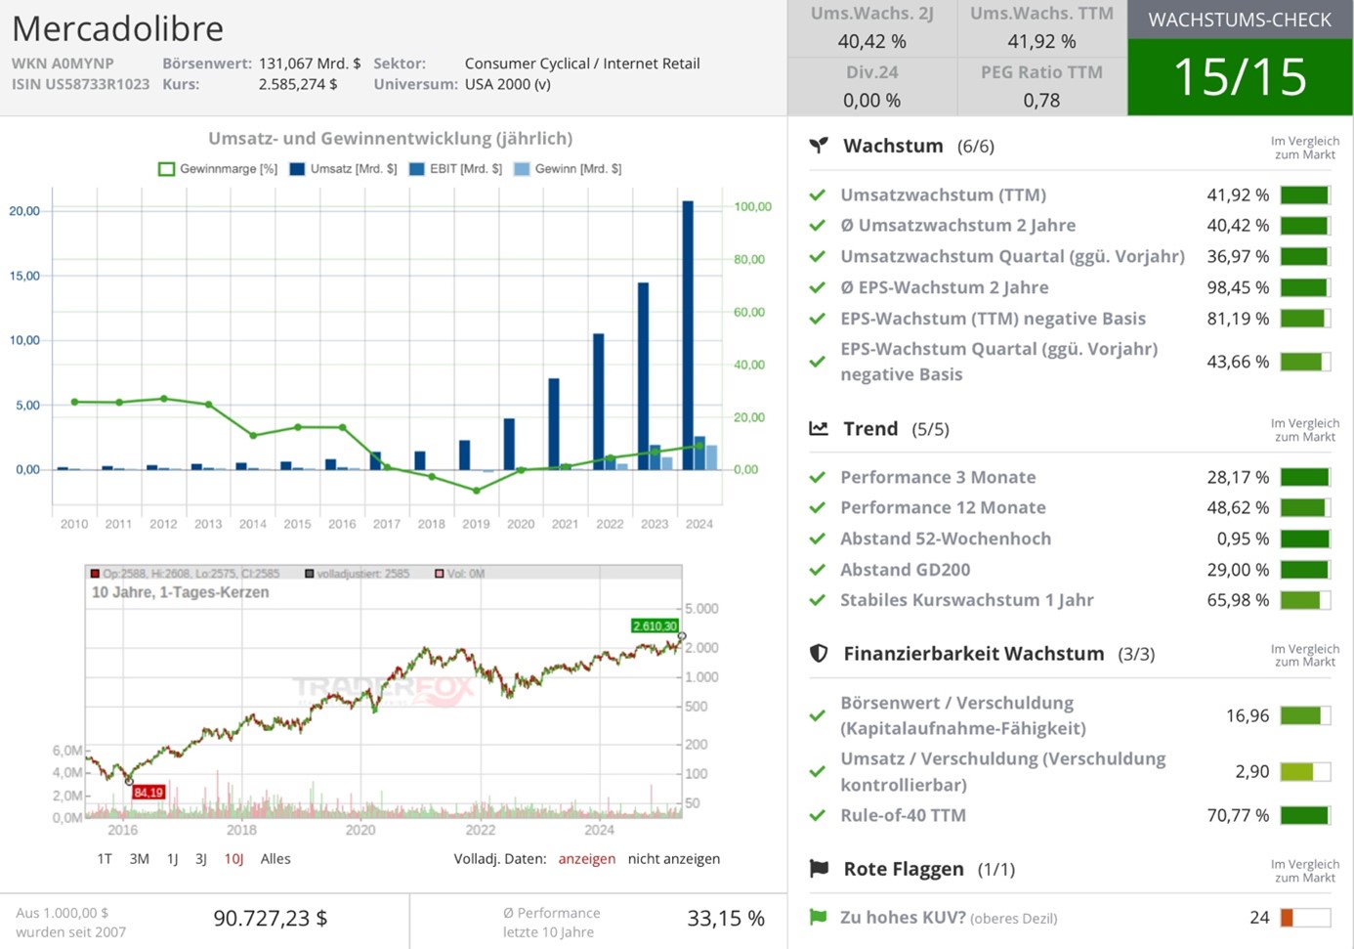Select the Alles chart timeframe
1354x949 pixels.
click(275, 858)
